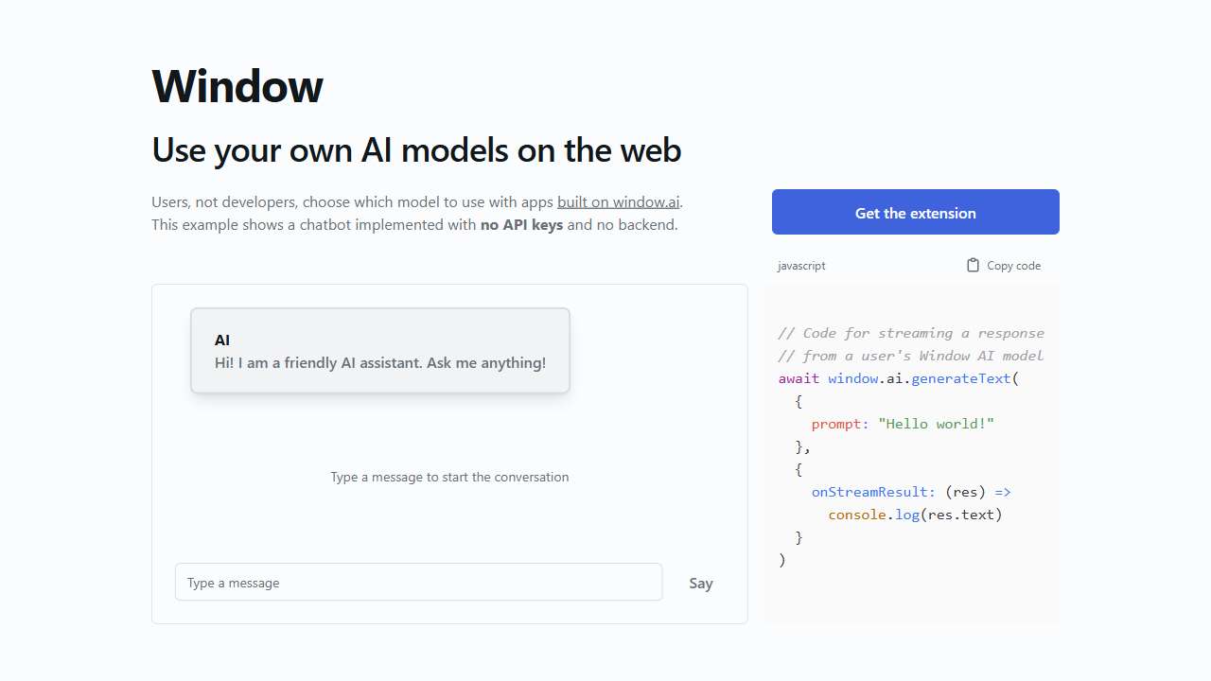Viewport: 1211px width, 681px height.
Task: Click the "AI" sender name in the chat
Action: pos(222,340)
